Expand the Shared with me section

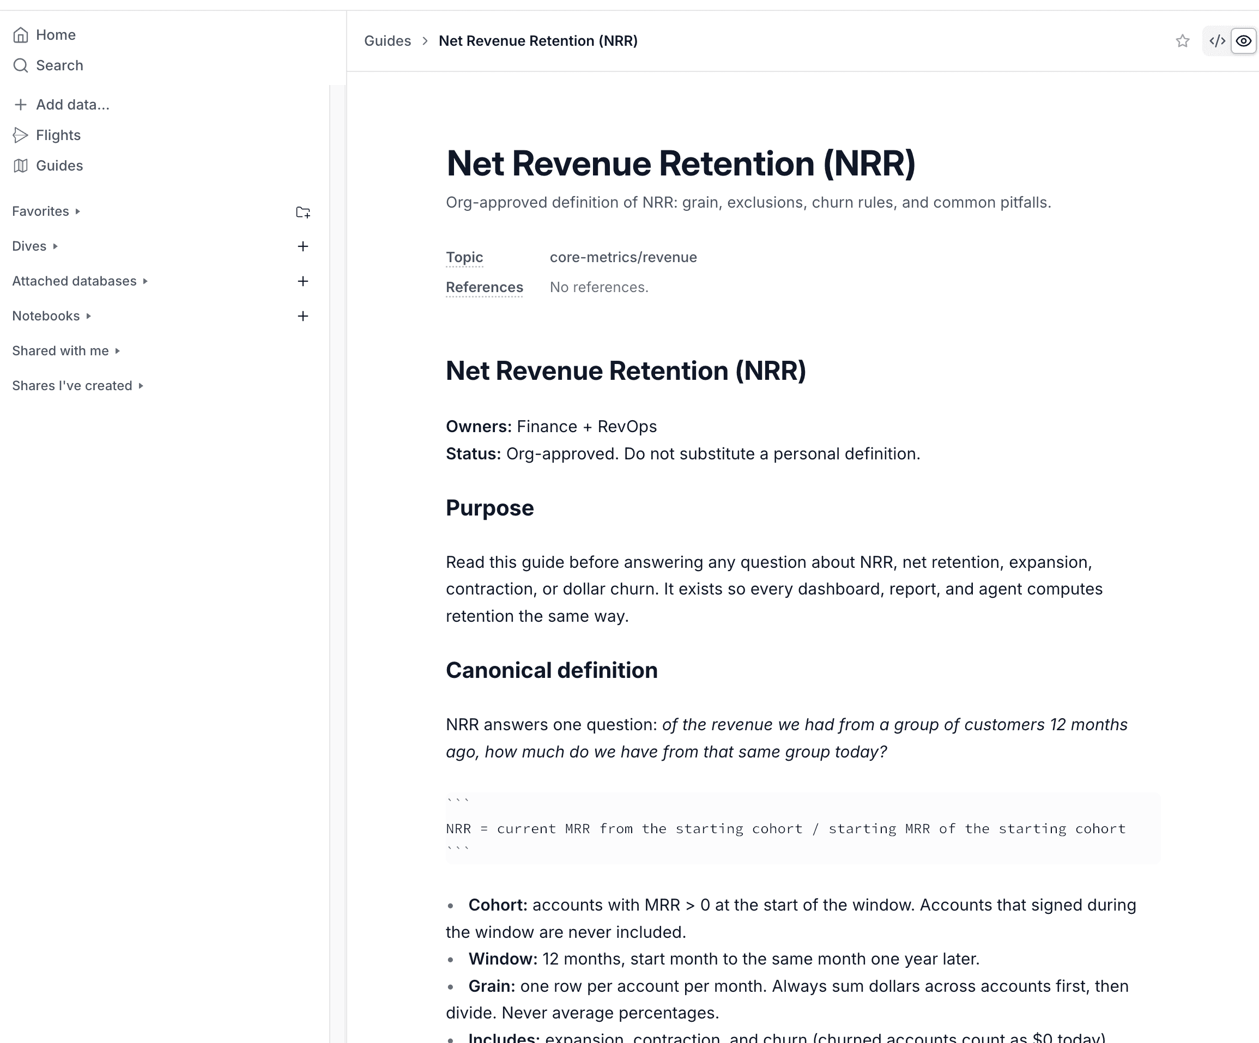pyautogui.click(x=66, y=351)
